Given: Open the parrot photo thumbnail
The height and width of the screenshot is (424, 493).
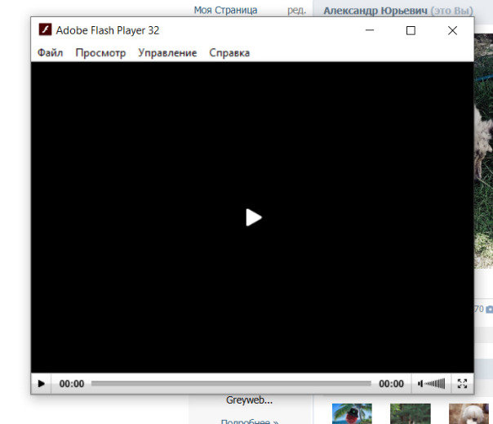Looking at the screenshot, I should click(352, 413).
